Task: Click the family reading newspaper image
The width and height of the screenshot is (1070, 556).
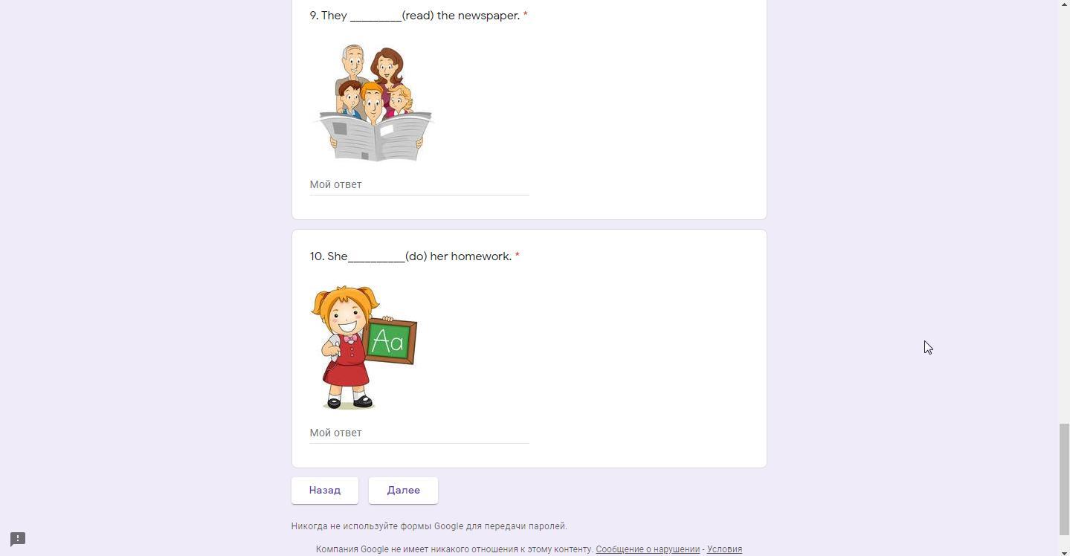Action: pos(376,103)
